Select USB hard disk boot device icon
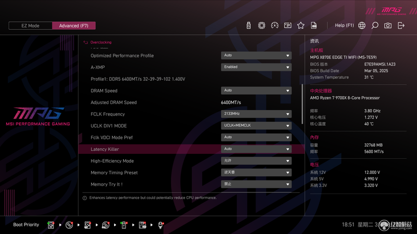Viewport: 417px width, 234px height. tap(88, 225)
